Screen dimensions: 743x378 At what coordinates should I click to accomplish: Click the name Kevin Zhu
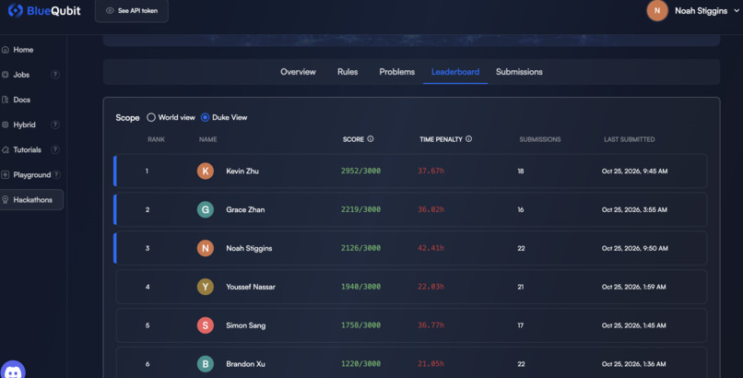pos(242,171)
